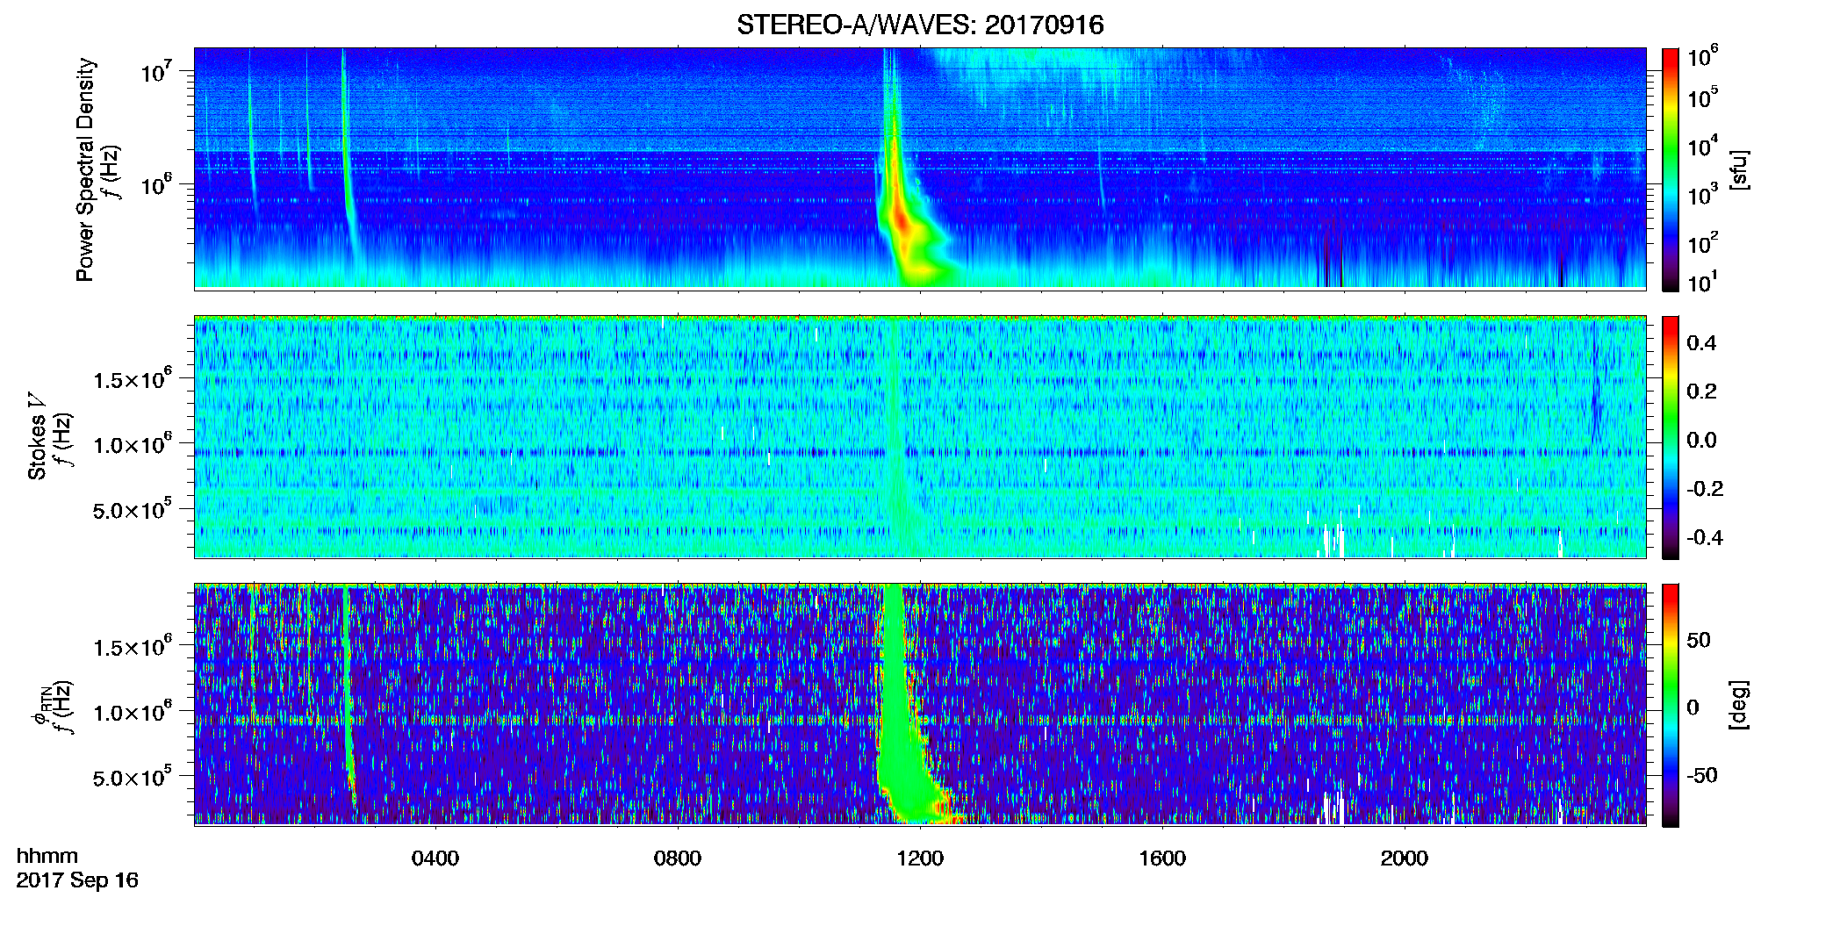Click the 1.0×10^6 tick of φRTN panel

(133, 712)
